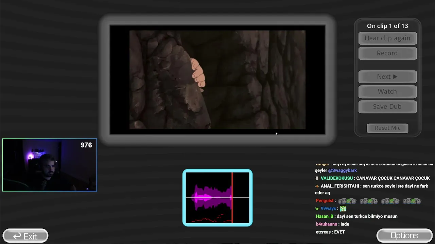This screenshot has width=435, height=244.
Task: Open the @Swaggybark mention in chat
Action: coord(343,170)
